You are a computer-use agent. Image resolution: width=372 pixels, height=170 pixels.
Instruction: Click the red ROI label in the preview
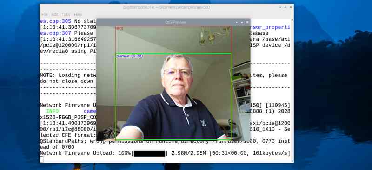tap(120, 28)
